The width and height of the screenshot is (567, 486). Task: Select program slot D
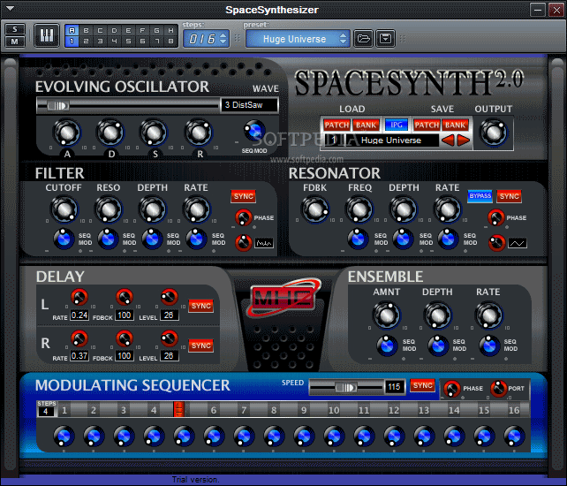point(114,30)
